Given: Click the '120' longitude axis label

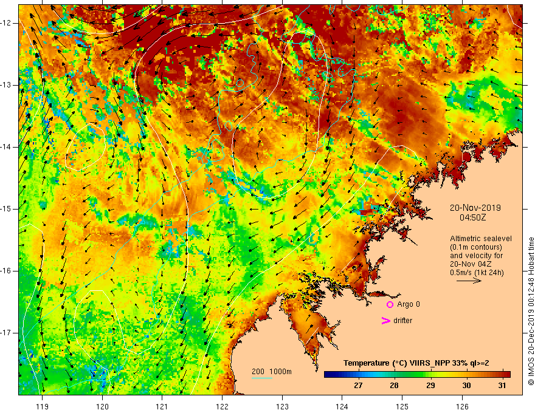Looking at the screenshot, I should 102,406.
